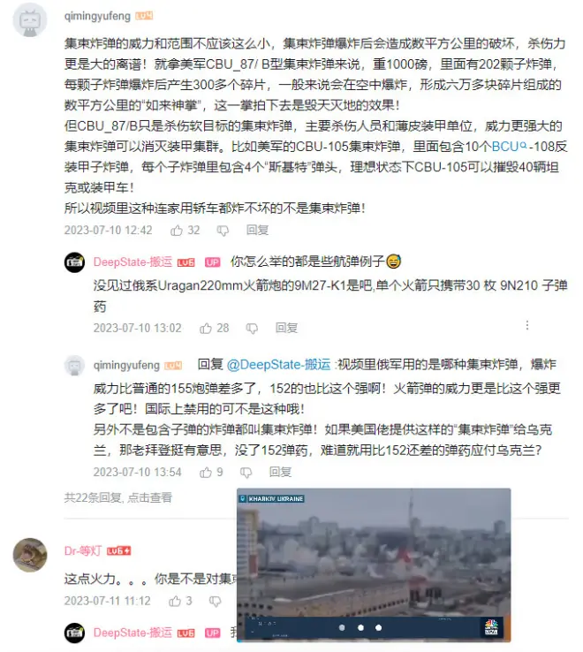Image resolution: width=583 pixels, height=652 pixels.
Task: Expand all 22 replies (共22条回复)
Action: [118, 497]
